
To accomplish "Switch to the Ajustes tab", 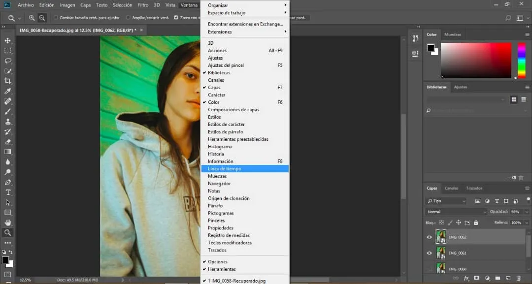I will 461,87.
